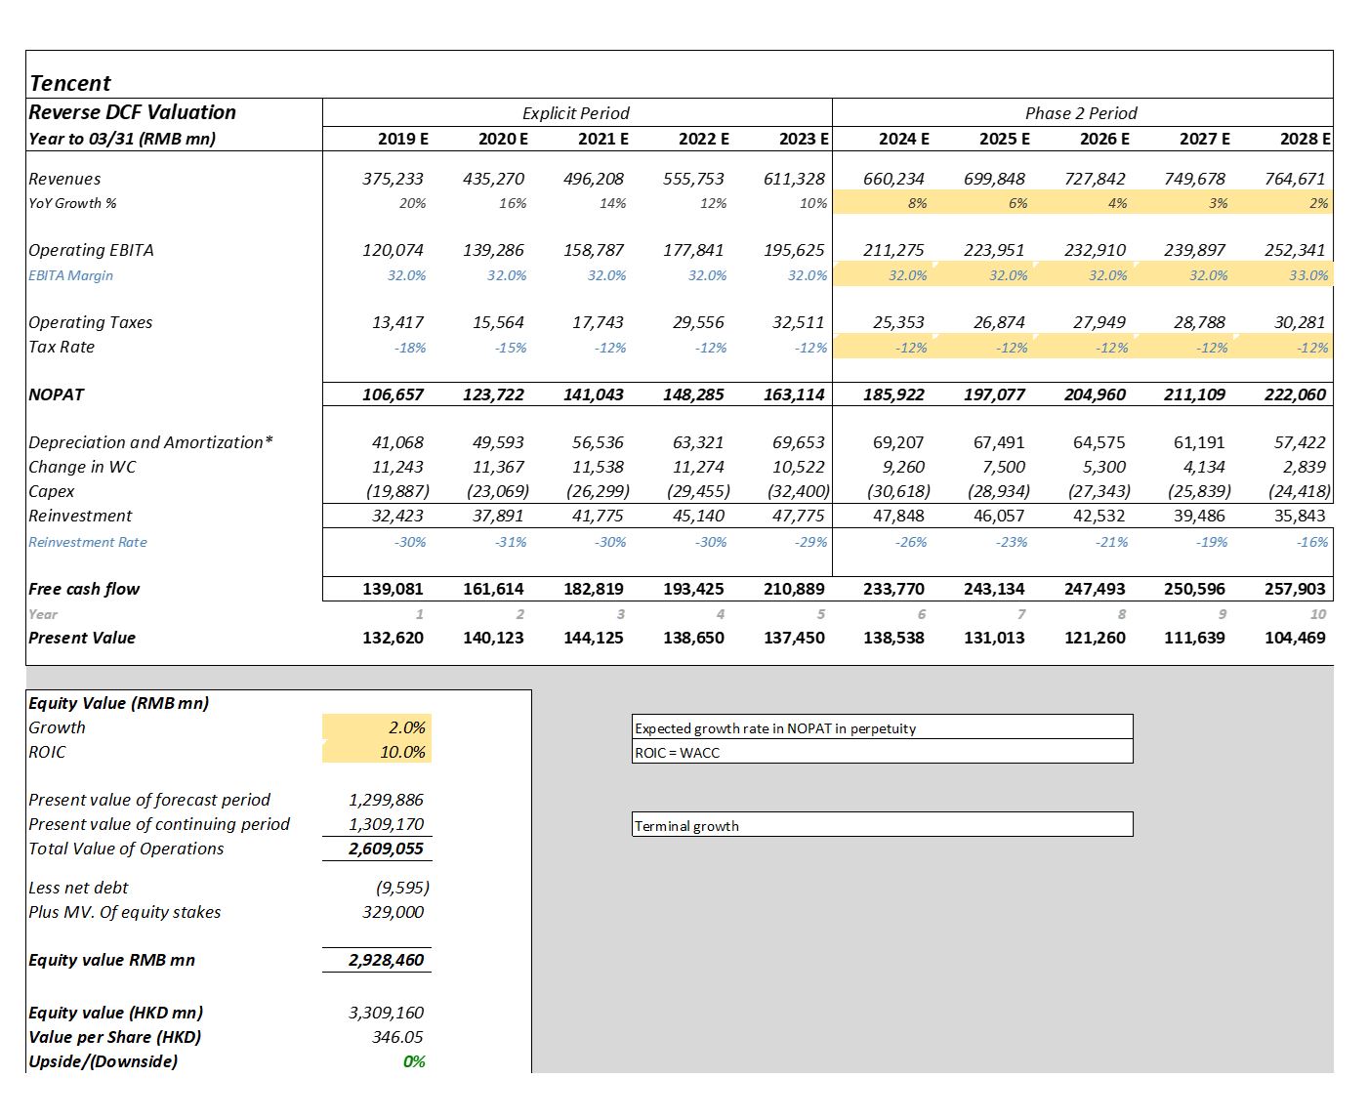Screen dimensions: 1368x1119
Task: Select Operating EBITA value 120,074
Action: pyautogui.click(x=393, y=250)
